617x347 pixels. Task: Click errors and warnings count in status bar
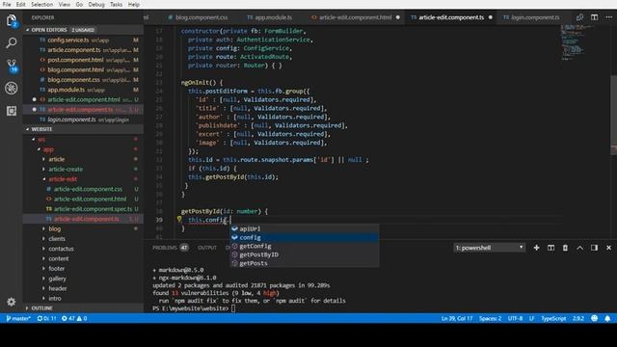(74, 318)
